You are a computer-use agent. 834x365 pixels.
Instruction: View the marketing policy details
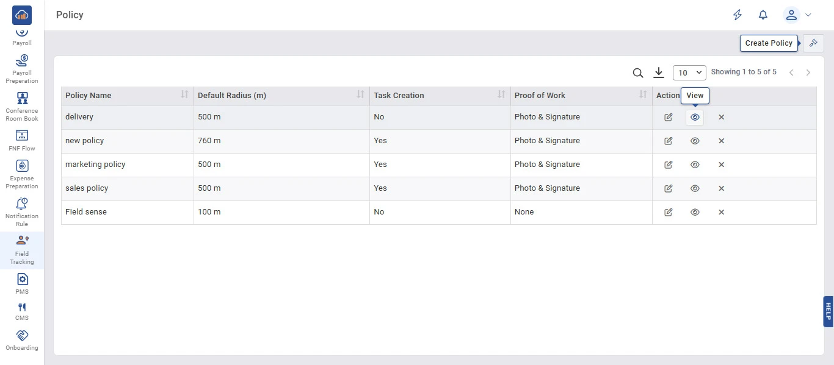(695, 165)
